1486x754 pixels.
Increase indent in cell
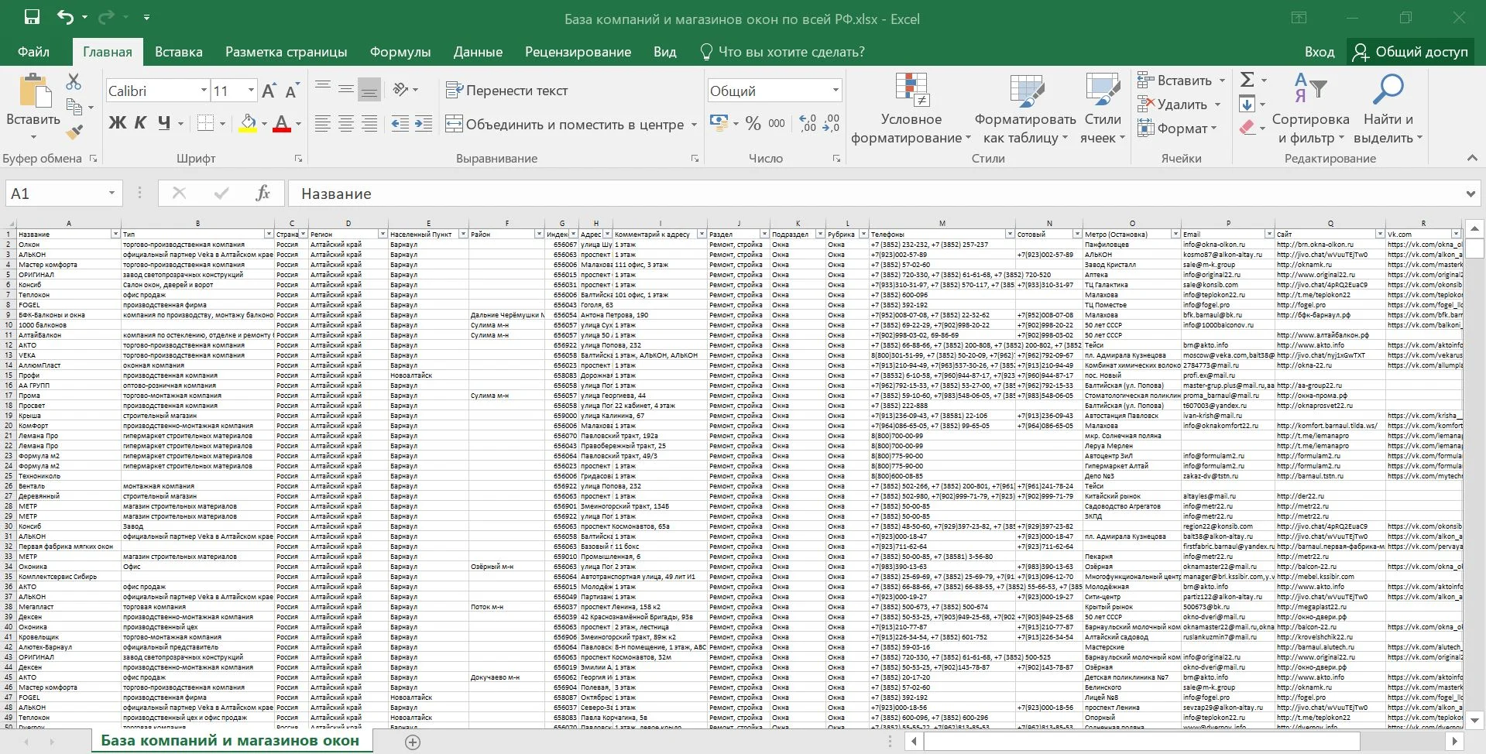click(424, 123)
